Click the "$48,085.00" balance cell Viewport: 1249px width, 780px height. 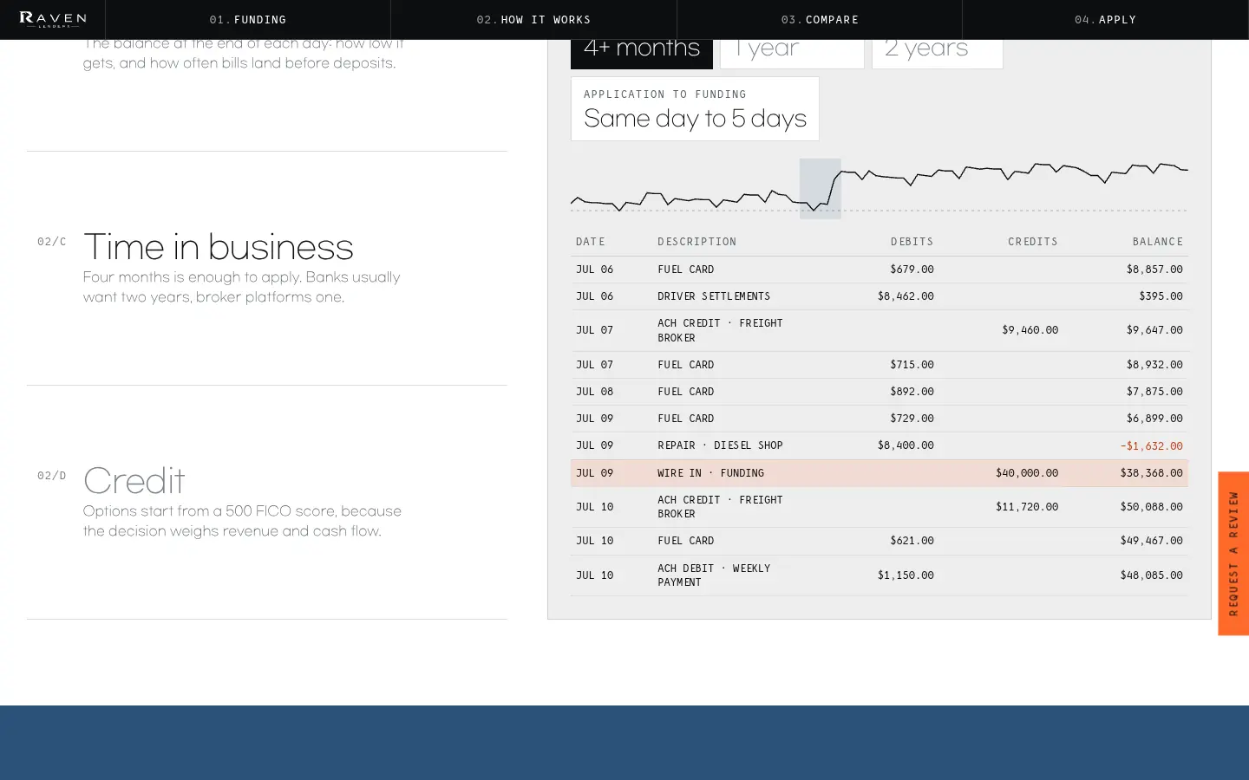point(1151,575)
